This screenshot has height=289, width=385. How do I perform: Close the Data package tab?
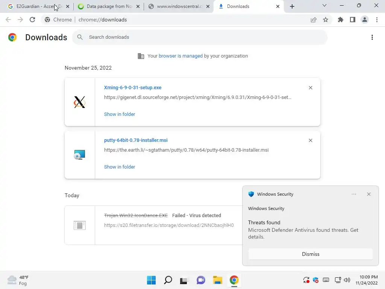pyautogui.click(x=138, y=7)
